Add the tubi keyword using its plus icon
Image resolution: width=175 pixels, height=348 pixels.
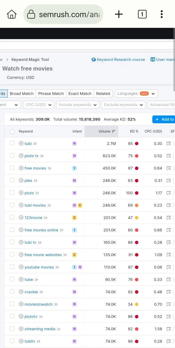click(21, 143)
